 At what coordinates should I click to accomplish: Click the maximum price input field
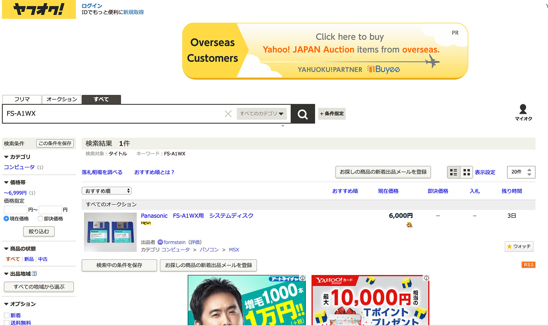tap(50, 210)
